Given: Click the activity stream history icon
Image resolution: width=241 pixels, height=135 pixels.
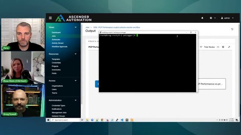Looking at the screenshot, I should click(232, 29).
